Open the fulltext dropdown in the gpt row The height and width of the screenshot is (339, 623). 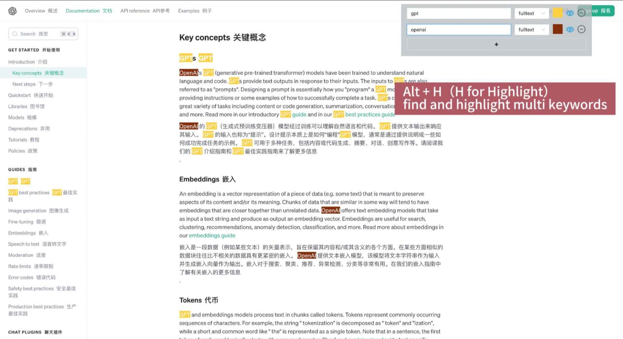tap(532, 13)
